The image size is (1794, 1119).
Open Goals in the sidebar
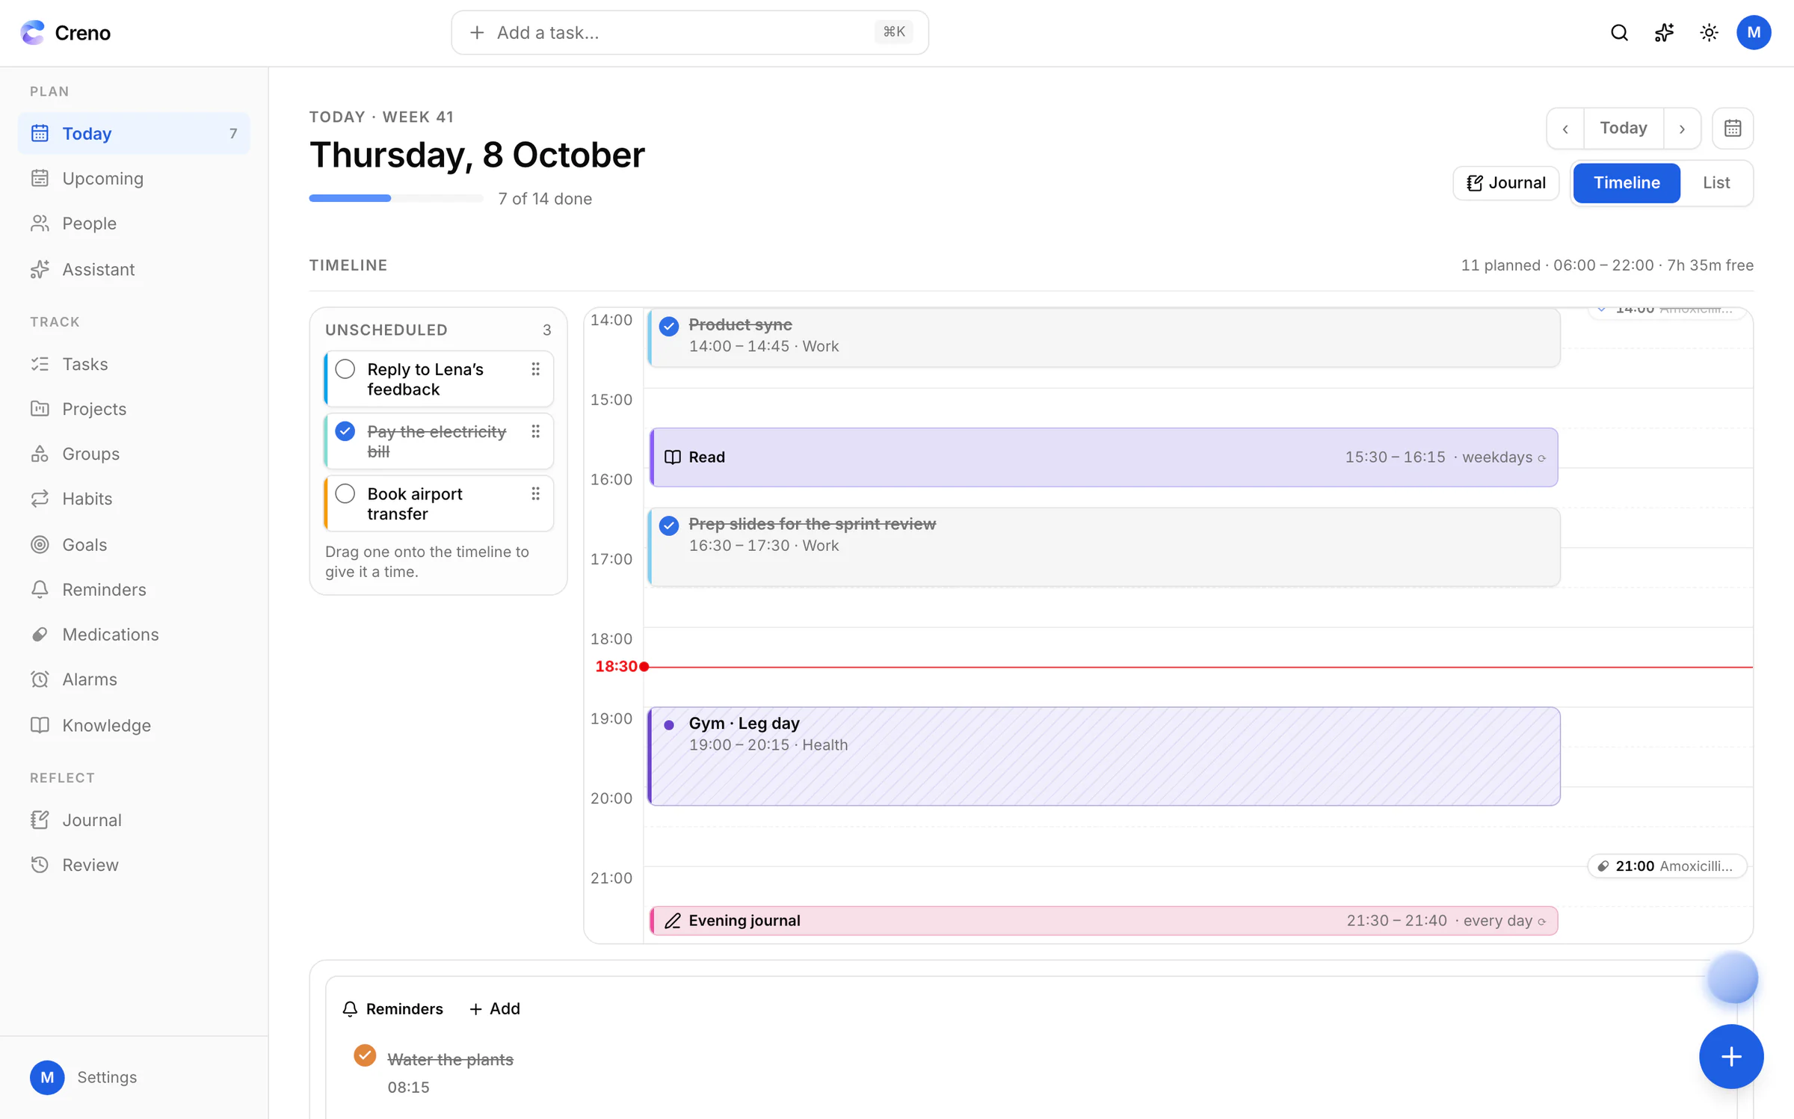(x=134, y=544)
